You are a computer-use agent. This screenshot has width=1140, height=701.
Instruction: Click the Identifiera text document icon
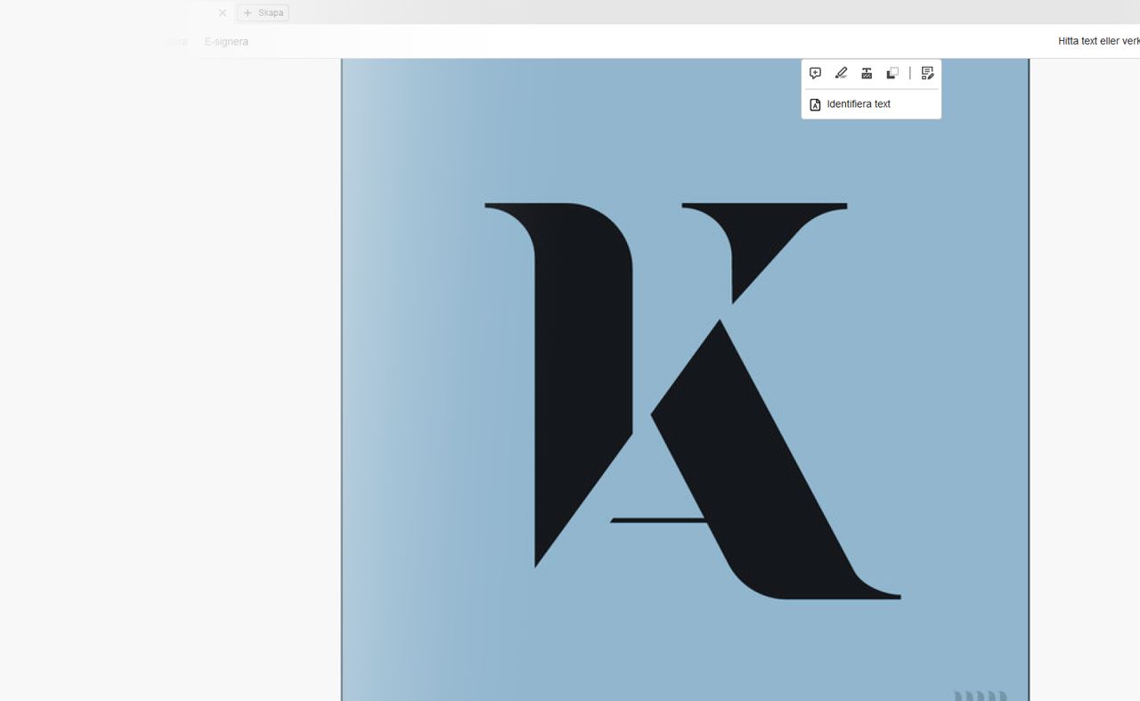[x=815, y=104]
